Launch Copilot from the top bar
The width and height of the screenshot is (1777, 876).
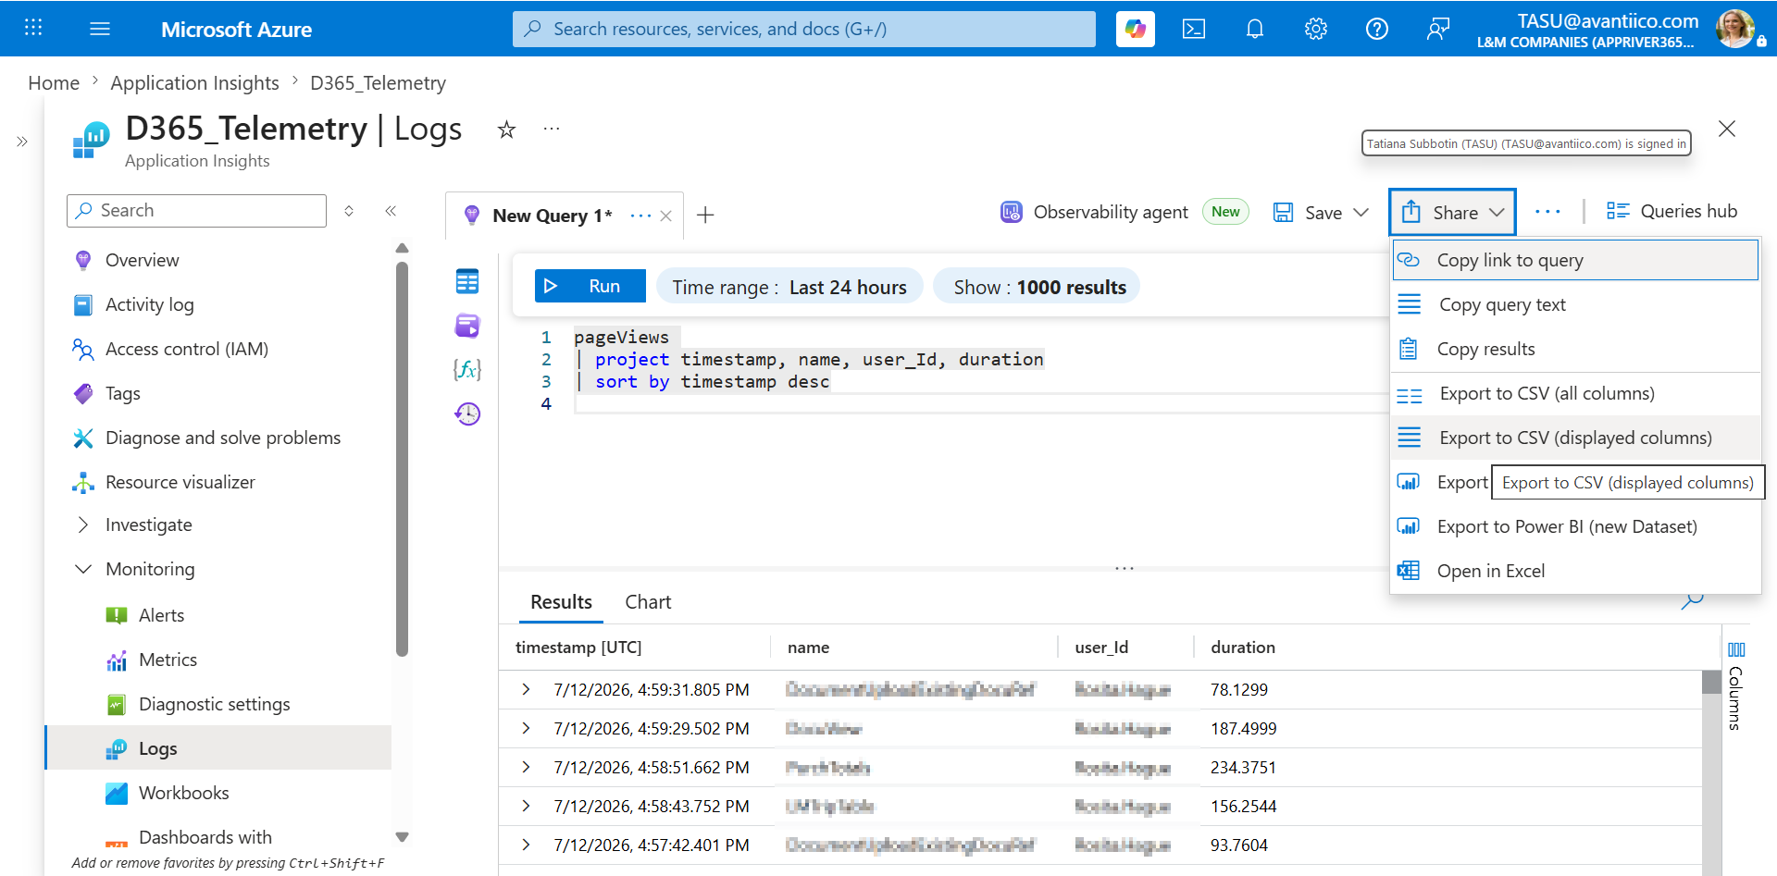tap(1135, 29)
